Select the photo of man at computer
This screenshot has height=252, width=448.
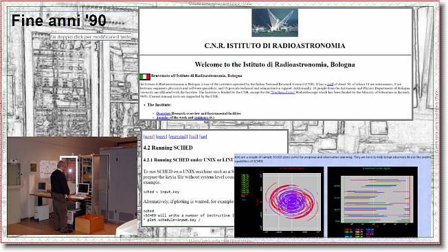coord(72,186)
